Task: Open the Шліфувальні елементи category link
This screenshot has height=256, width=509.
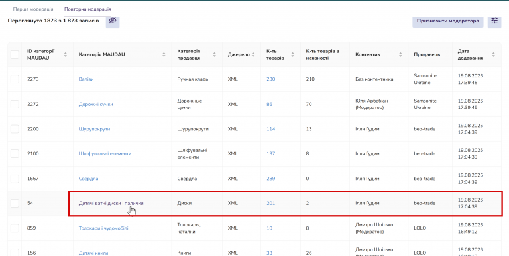Action: coord(105,153)
